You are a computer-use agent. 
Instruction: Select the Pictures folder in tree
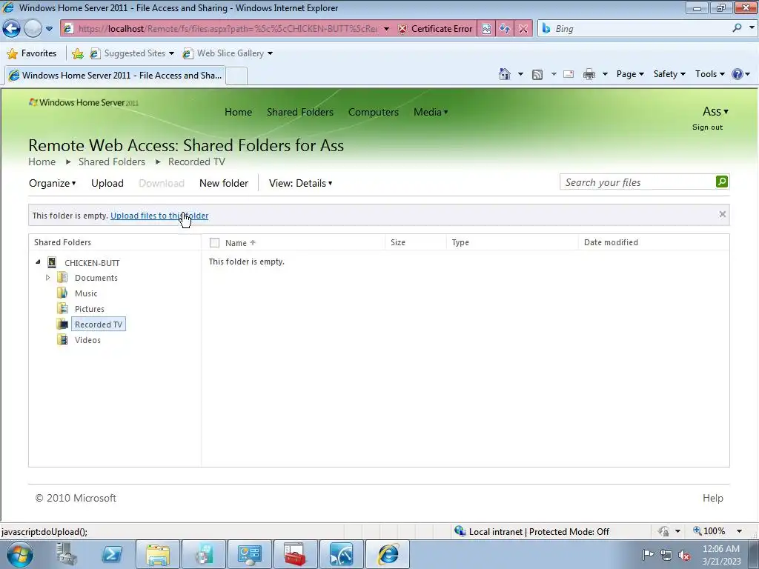tap(90, 309)
